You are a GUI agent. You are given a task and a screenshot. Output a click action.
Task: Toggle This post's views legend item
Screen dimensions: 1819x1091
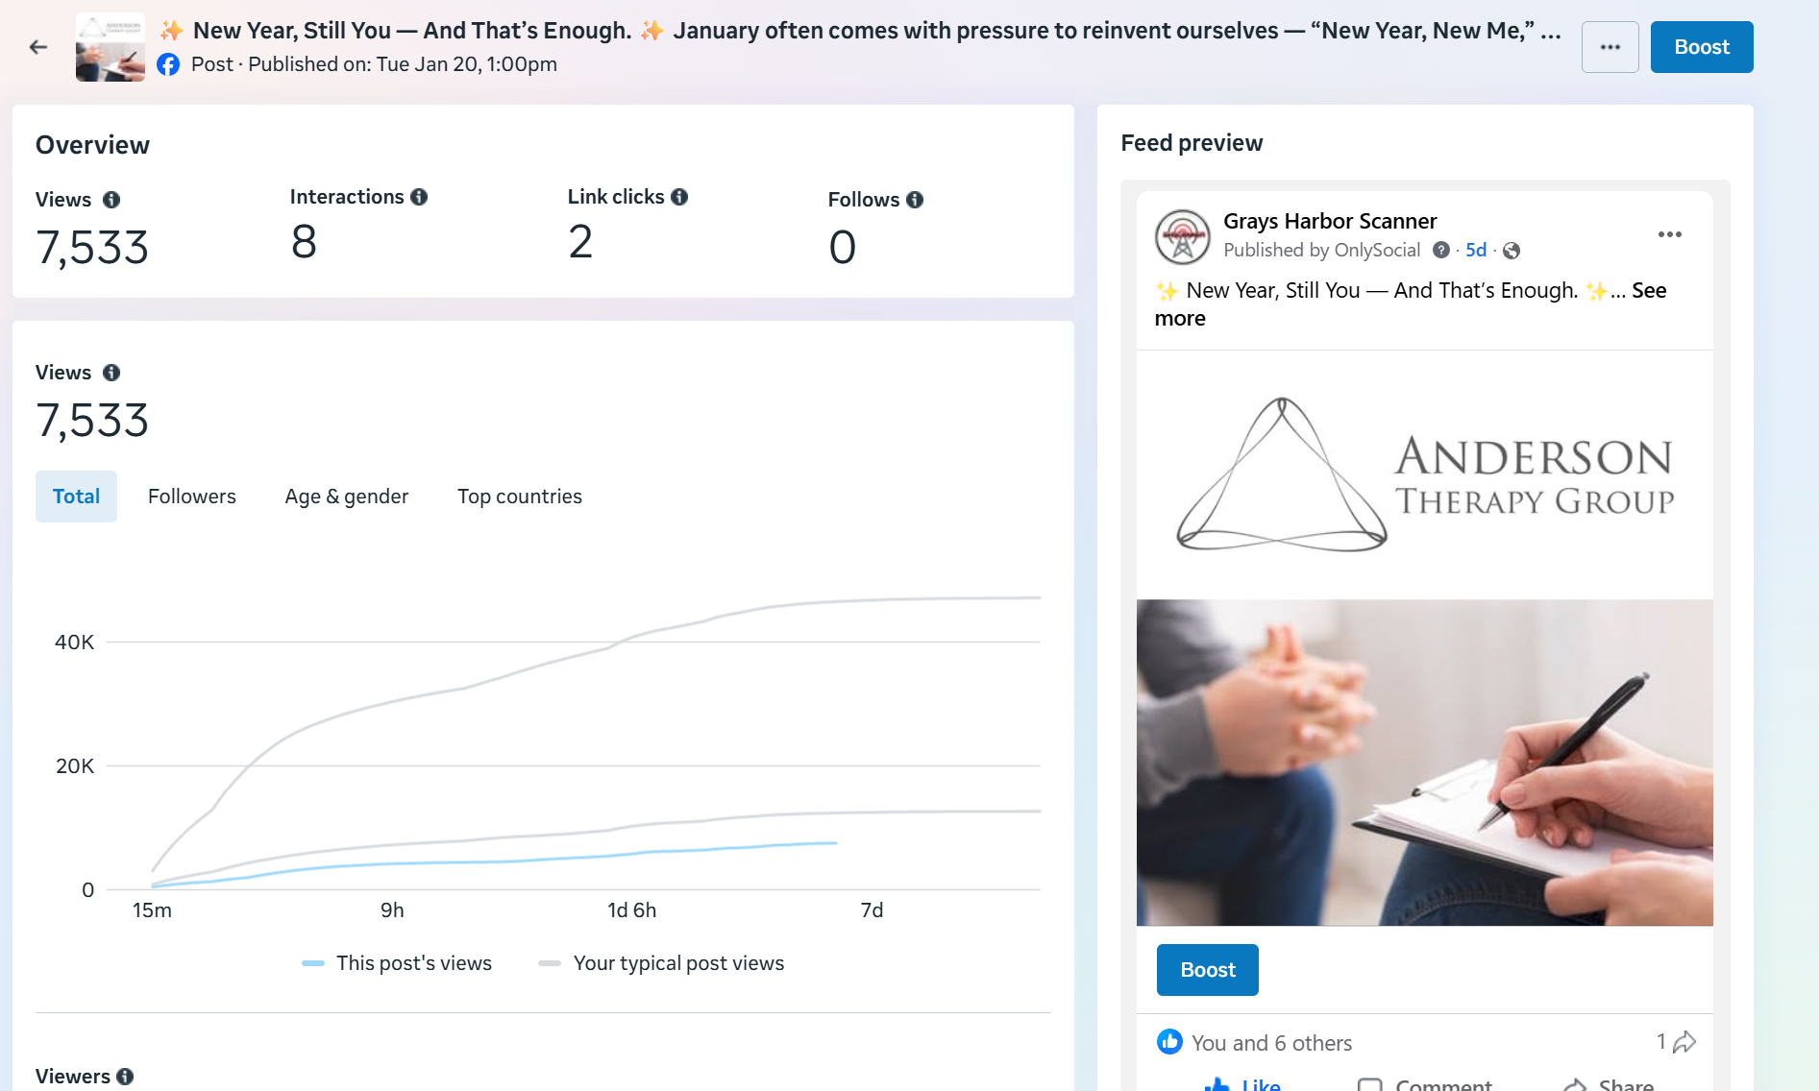pyautogui.click(x=397, y=963)
